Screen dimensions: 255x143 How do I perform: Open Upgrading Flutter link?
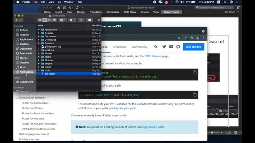153,127
